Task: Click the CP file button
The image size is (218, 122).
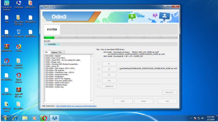Action: point(109,75)
